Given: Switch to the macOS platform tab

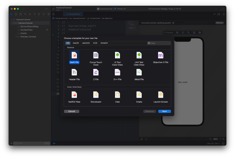Looking at the screenshot, I should (x=76, y=43).
